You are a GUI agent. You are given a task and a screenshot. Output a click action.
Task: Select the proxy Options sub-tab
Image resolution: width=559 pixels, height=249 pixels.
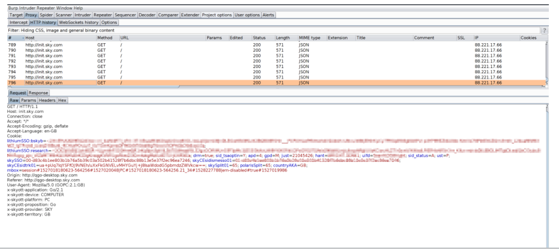[109, 22]
